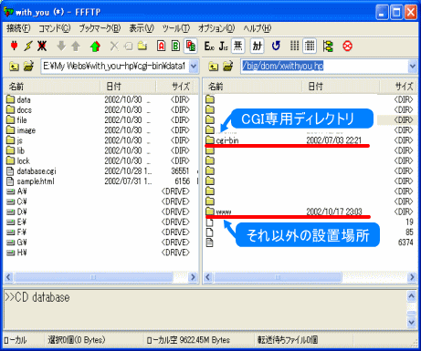Click the remote Change Folder icon
This screenshot has width=421, height=351.
[x=228, y=66]
